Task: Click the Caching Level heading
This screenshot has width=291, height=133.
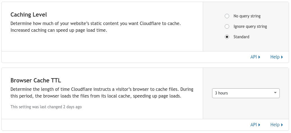Action: [x=29, y=15]
